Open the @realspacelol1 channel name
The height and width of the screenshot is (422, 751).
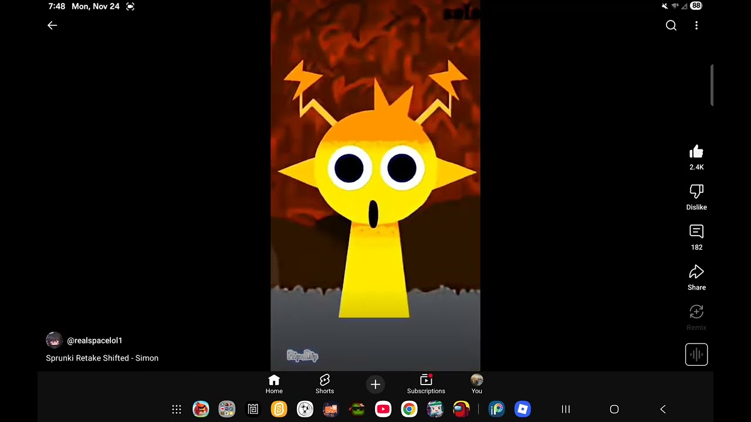coord(94,341)
